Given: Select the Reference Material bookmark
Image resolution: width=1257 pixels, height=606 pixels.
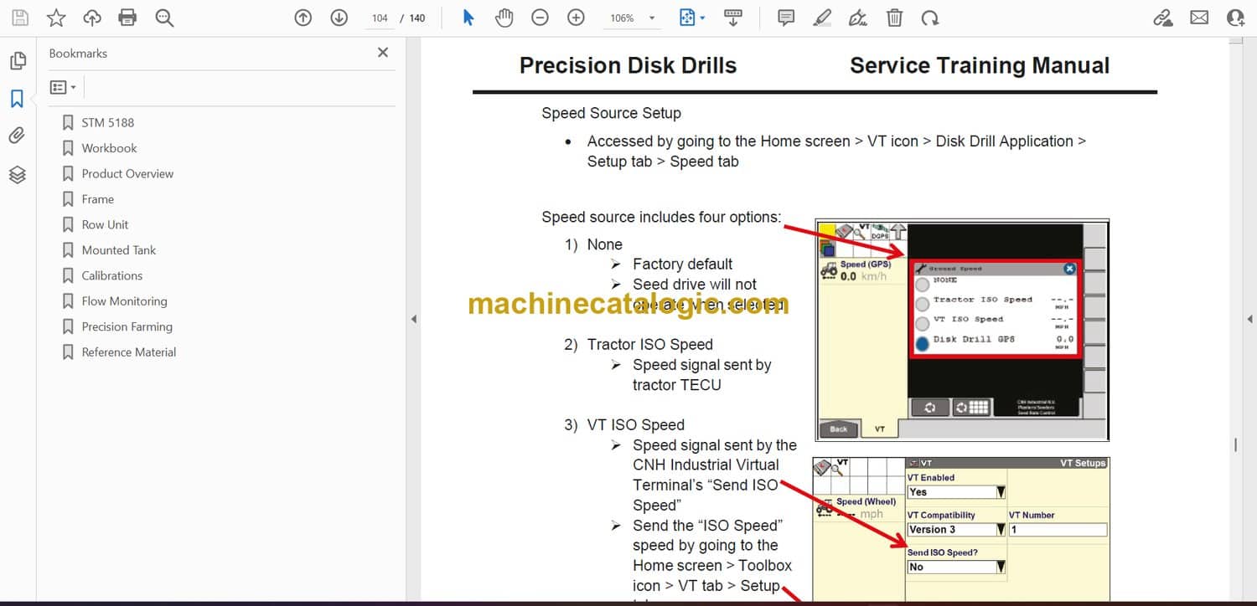Looking at the screenshot, I should point(128,352).
